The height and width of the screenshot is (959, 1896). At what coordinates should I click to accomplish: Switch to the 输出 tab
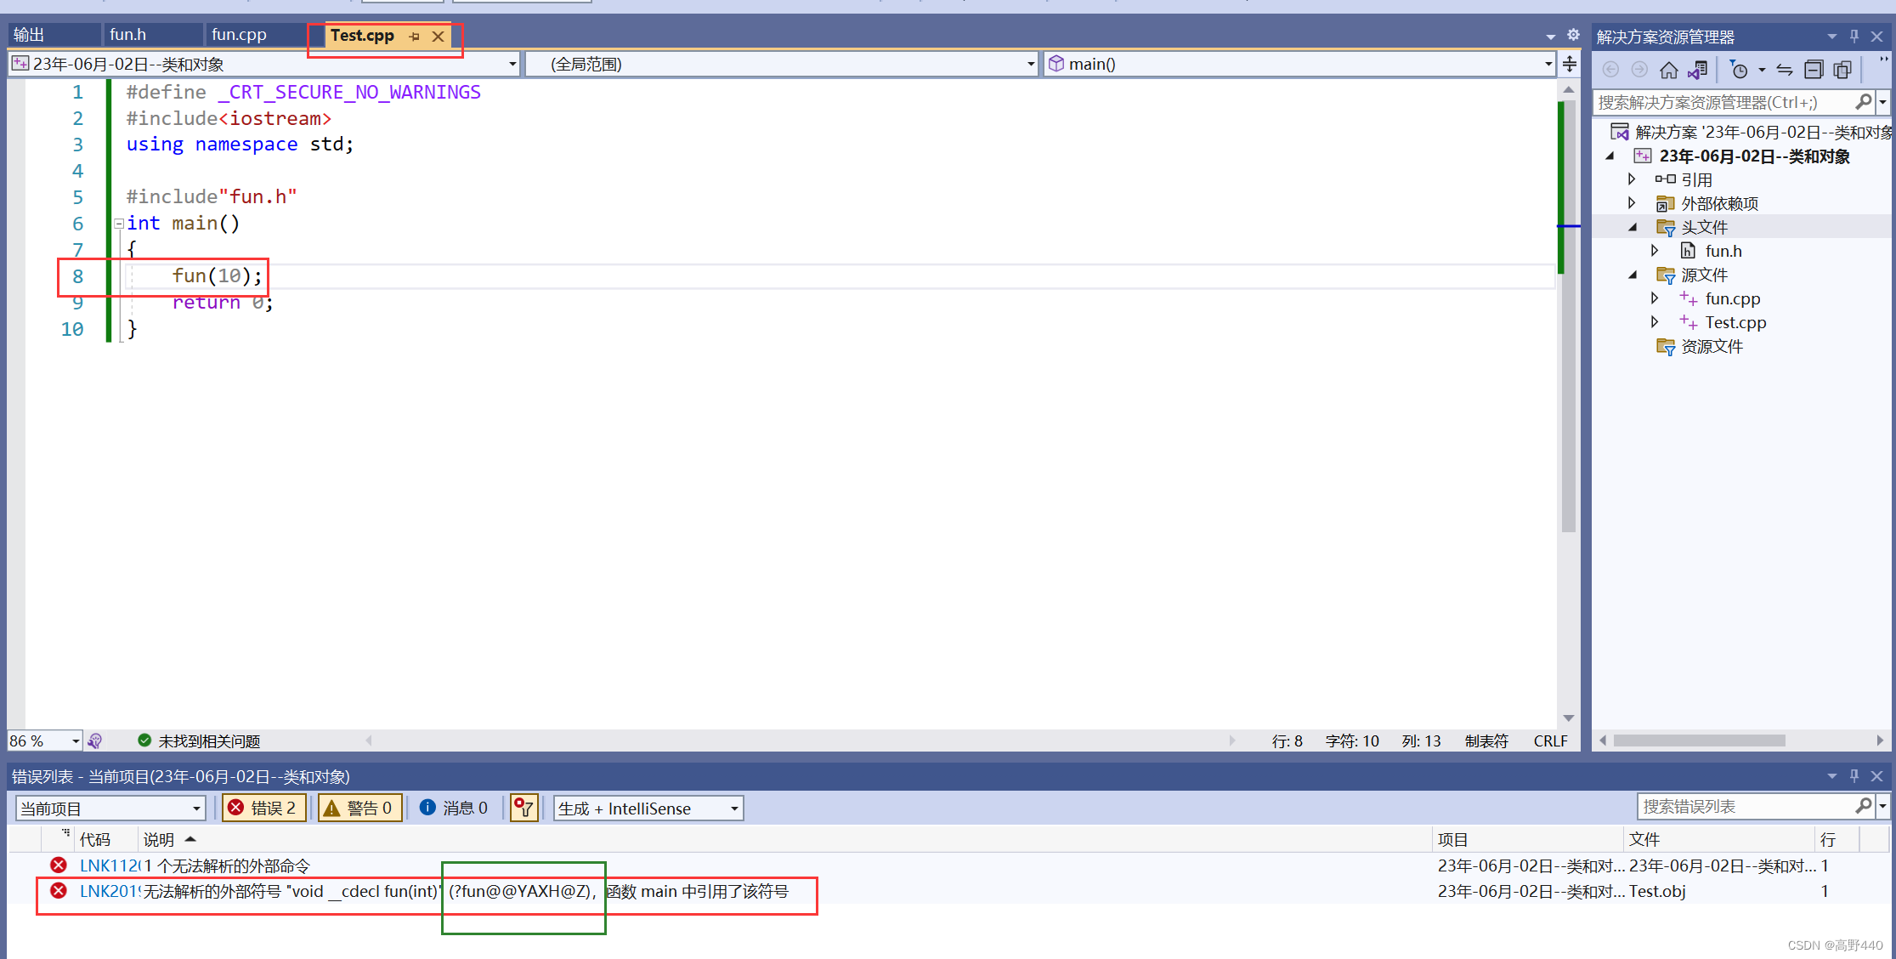pos(29,35)
